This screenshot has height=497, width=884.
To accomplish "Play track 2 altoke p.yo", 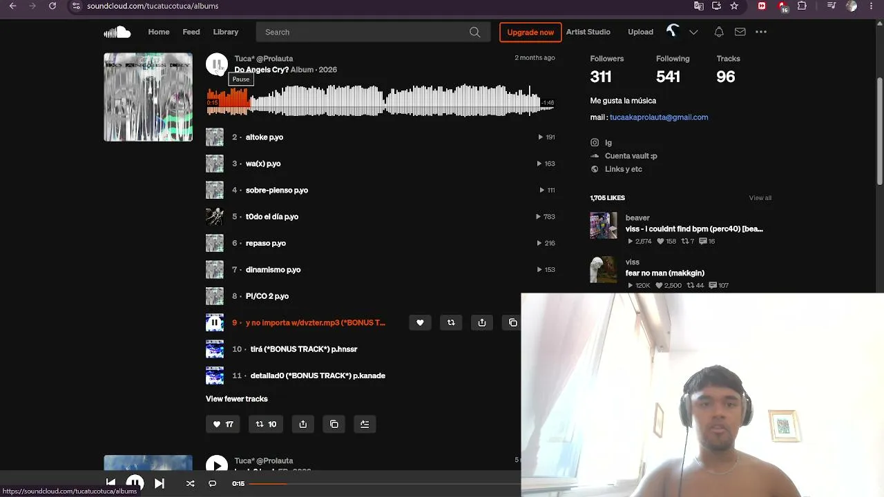I will [x=265, y=137].
